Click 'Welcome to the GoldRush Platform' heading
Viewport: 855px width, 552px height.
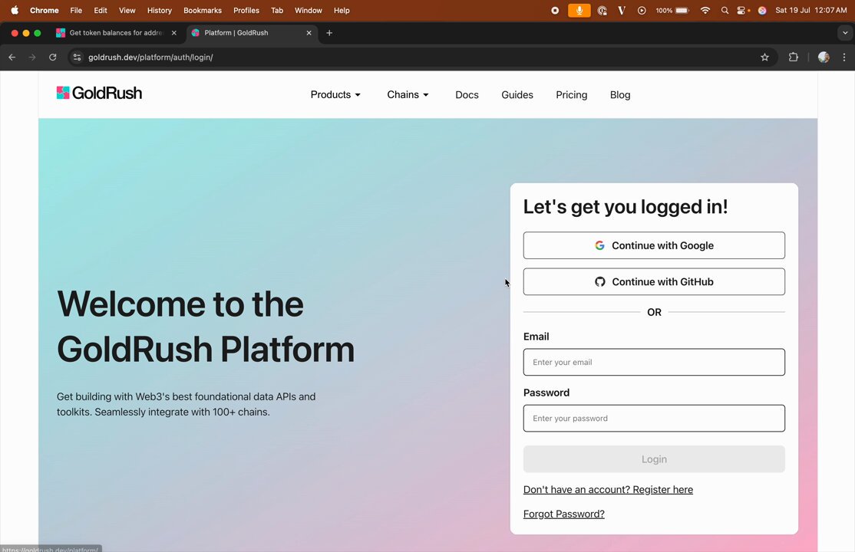click(206, 326)
